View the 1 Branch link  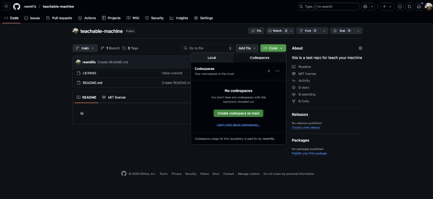point(110,48)
